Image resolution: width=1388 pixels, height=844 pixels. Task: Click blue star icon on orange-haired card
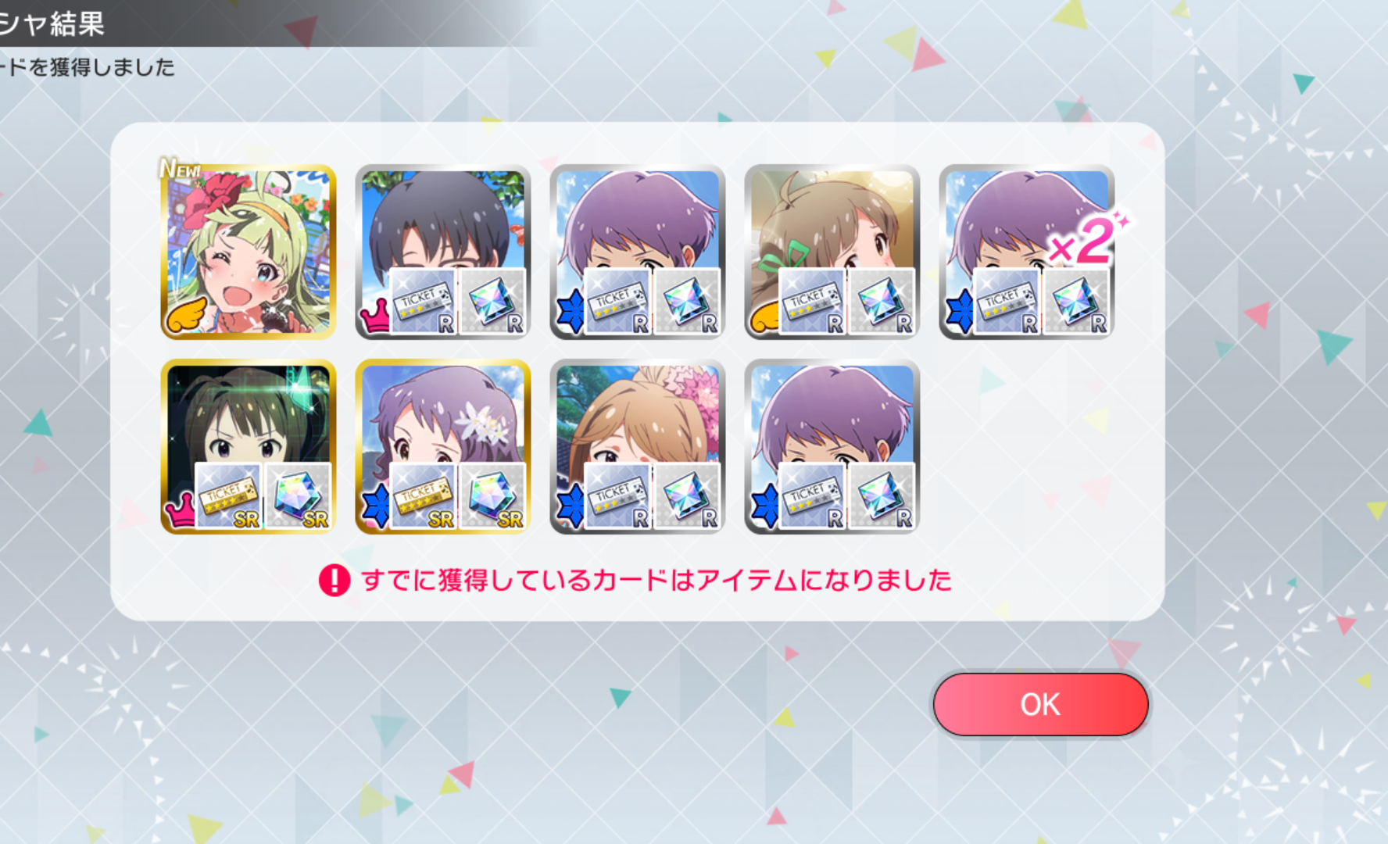[571, 506]
